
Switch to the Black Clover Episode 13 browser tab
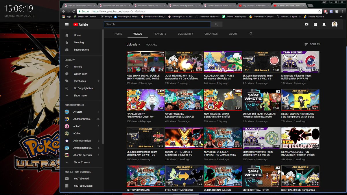tap(185, 5)
